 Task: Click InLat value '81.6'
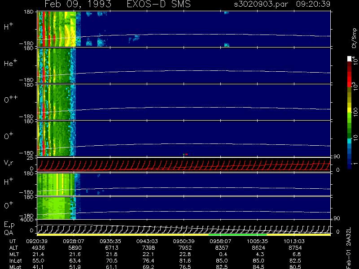pos(186,260)
